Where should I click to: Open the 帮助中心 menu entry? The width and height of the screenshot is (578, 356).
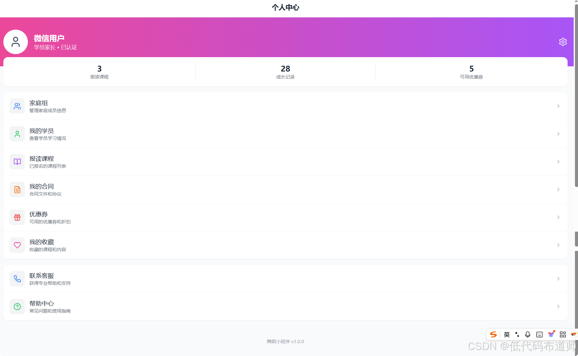click(x=285, y=306)
